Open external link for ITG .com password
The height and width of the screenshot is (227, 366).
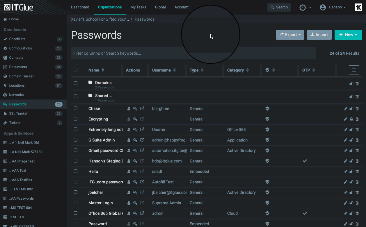(142, 182)
